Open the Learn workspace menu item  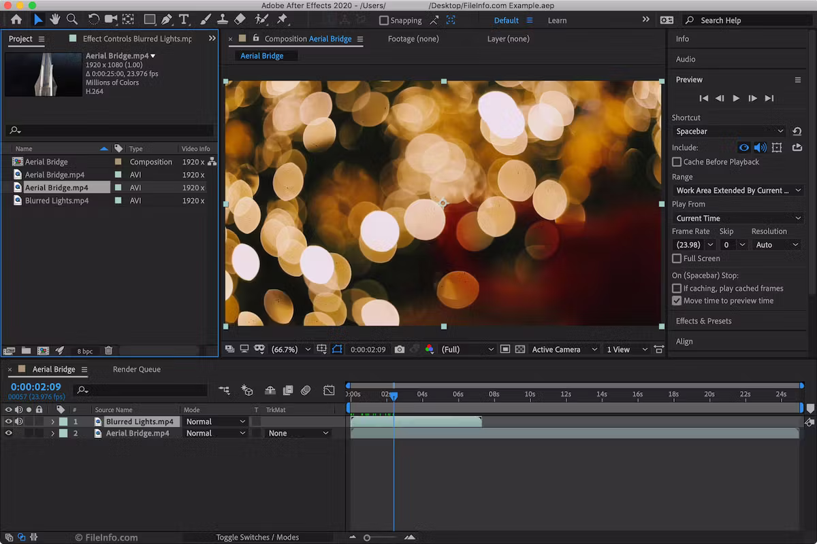557,20
